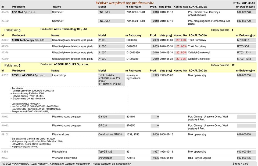This screenshot has height=166, width=258.
Task: Select producer cell 'AESCULAP CHIFA Sp. z o.o.' in row #302
Action: point(31,75)
